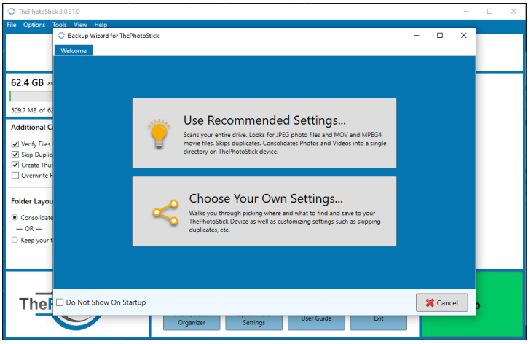
Task: Click the Folder Layout heading
Action: point(32,201)
